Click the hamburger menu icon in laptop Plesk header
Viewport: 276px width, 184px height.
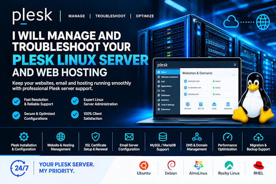click(x=235, y=65)
